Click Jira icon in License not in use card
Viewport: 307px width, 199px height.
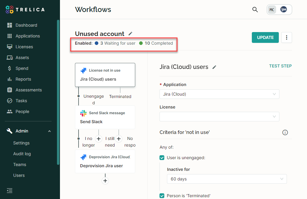tap(83, 70)
